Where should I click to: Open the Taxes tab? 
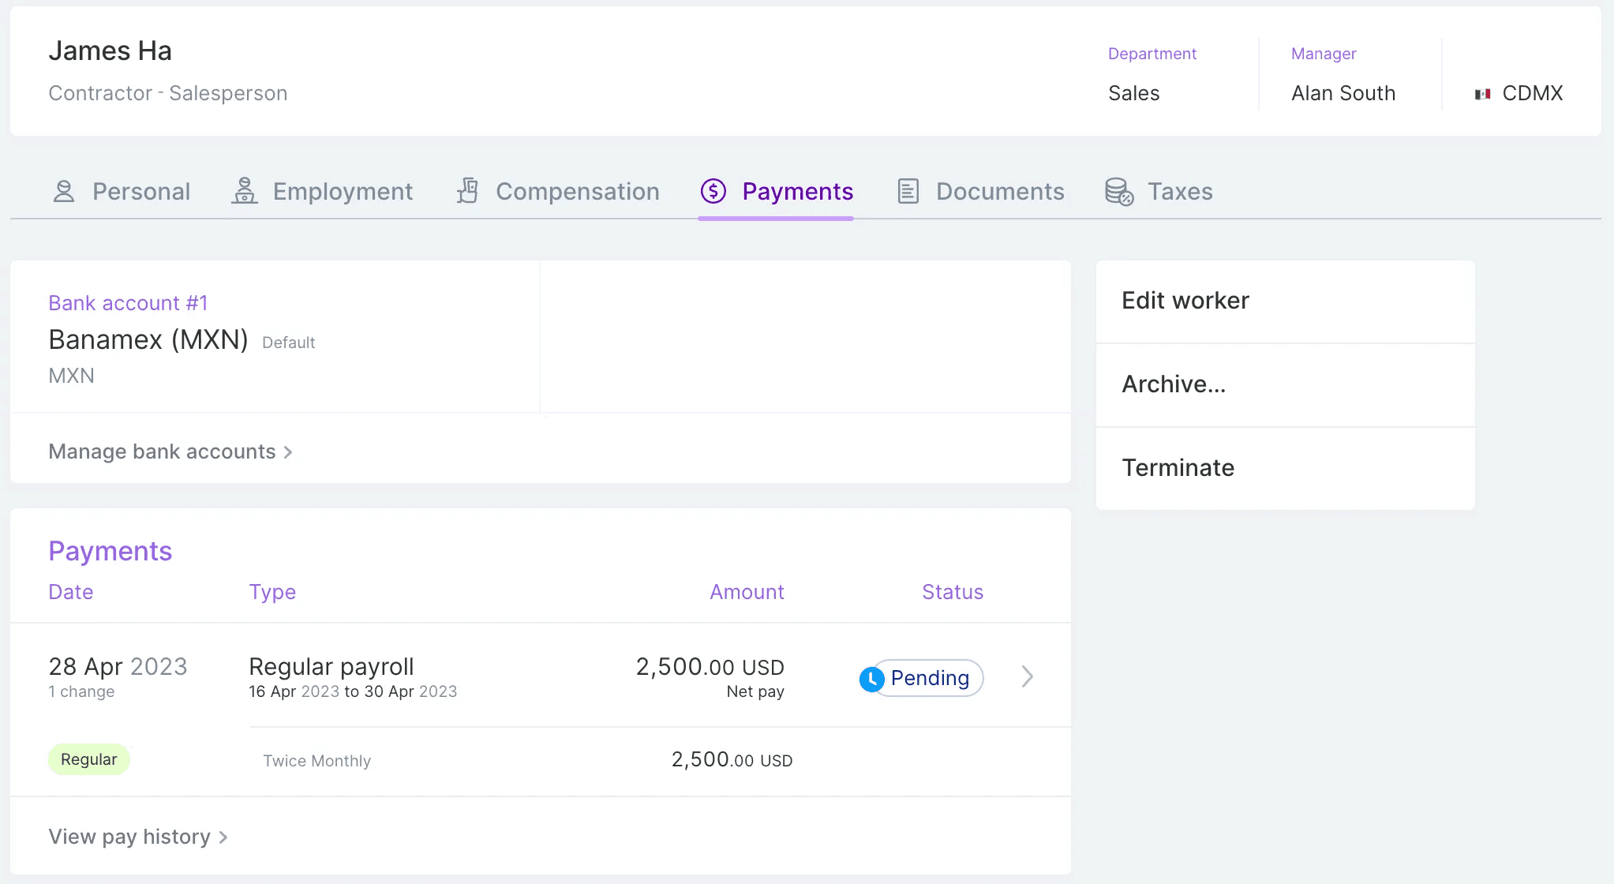tap(1181, 191)
